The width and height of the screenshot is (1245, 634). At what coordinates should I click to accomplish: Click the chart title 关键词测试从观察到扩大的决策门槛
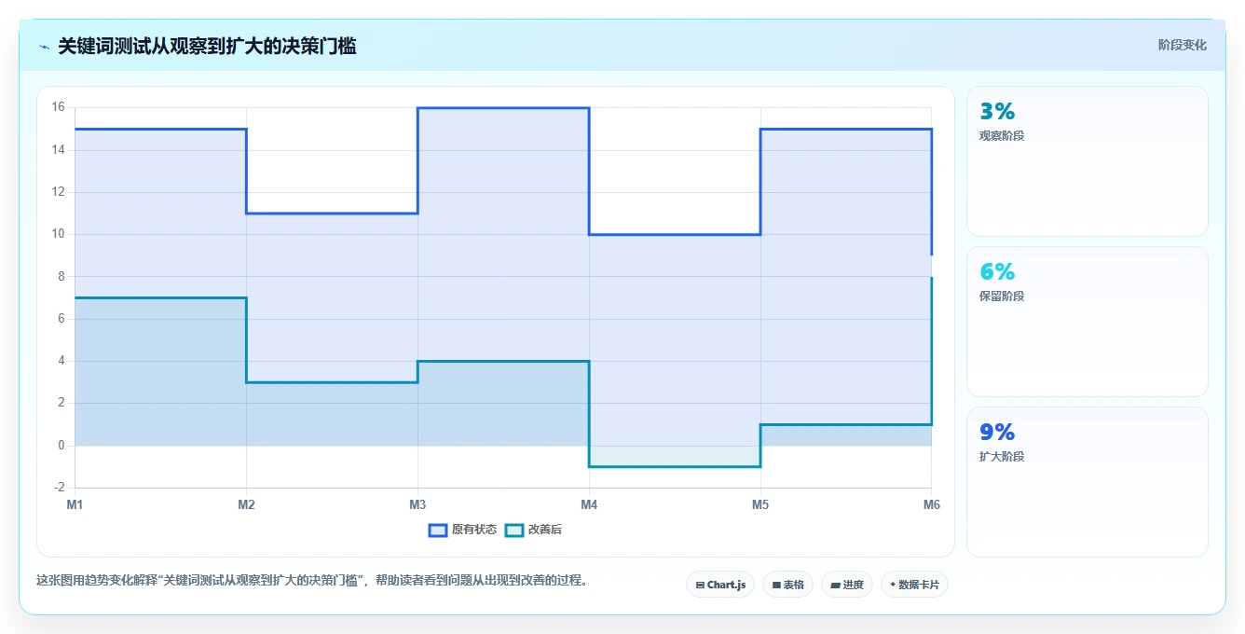click(x=207, y=46)
